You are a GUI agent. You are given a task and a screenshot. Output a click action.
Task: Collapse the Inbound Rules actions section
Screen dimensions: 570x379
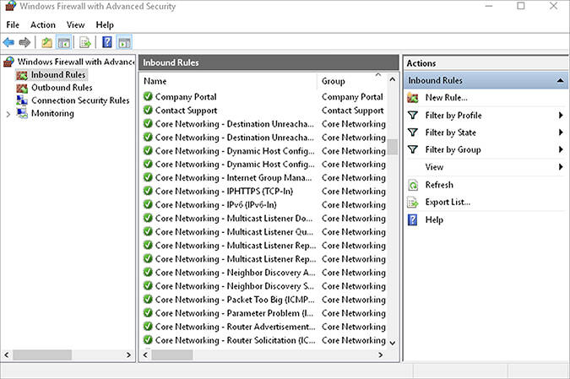pos(561,80)
